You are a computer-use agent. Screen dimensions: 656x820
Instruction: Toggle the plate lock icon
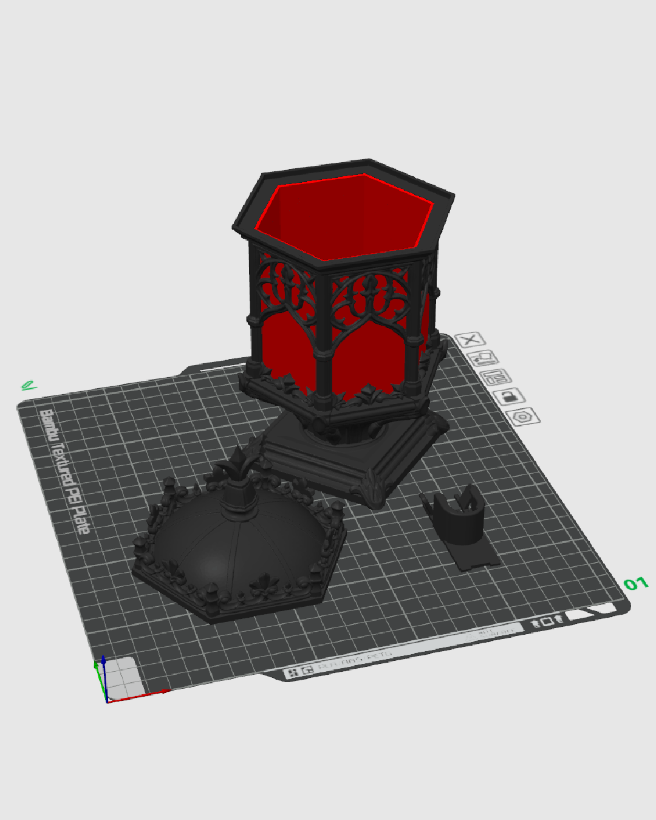[509, 397]
